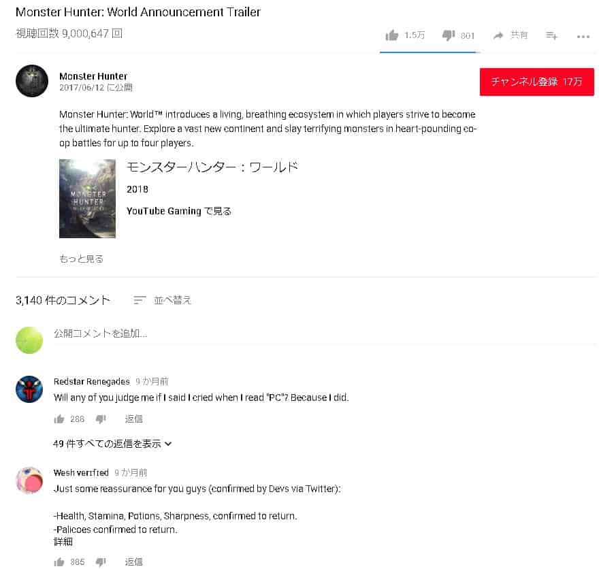Dislike the video using thumbs-down icon

click(x=448, y=35)
